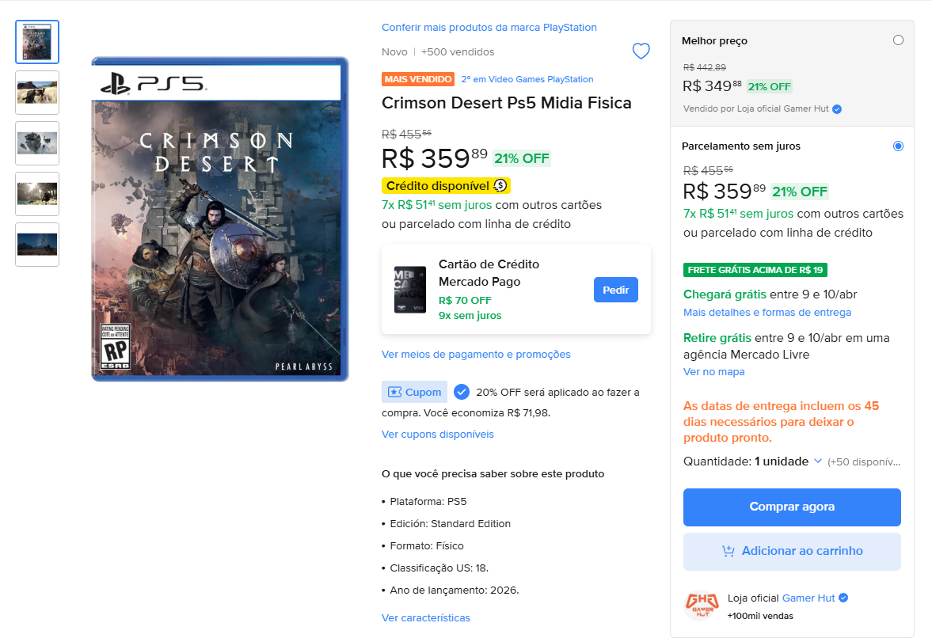Click the coupon applied checkmark icon

pos(462,392)
